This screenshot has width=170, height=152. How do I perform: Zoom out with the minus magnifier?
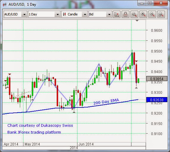[152, 14]
